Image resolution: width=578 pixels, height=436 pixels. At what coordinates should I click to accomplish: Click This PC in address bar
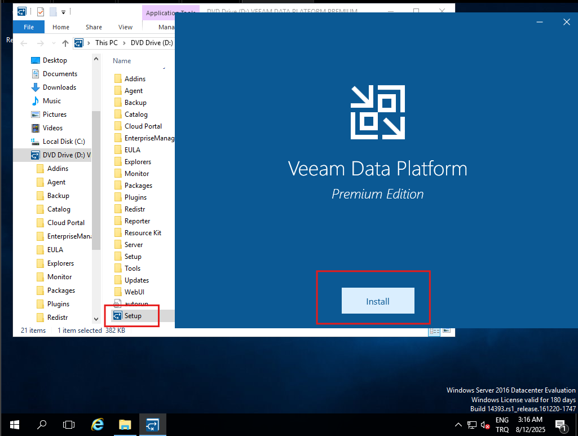pyautogui.click(x=106, y=43)
